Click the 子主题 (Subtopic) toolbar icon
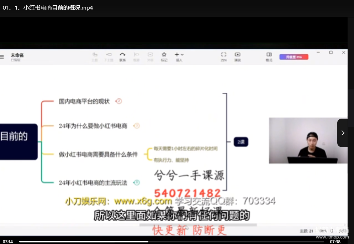The width and height of the screenshot is (354, 244). (109, 57)
